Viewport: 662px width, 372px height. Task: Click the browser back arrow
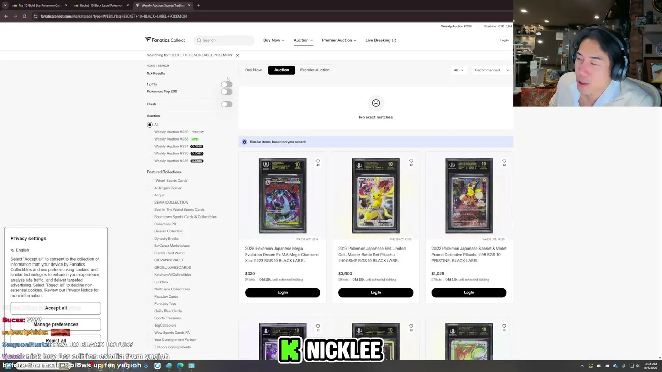point(6,16)
